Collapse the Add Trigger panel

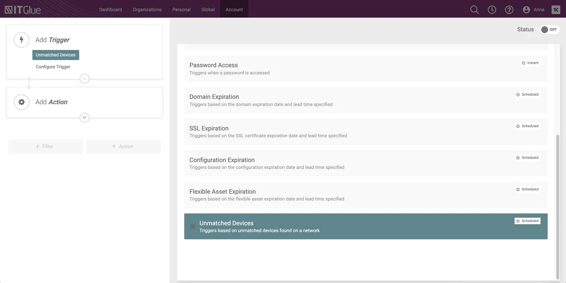click(x=84, y=79)
